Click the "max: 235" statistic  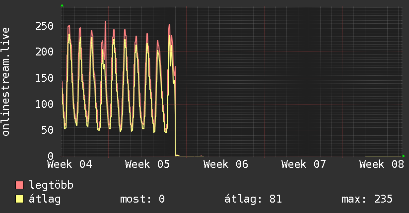coord(367,199)
